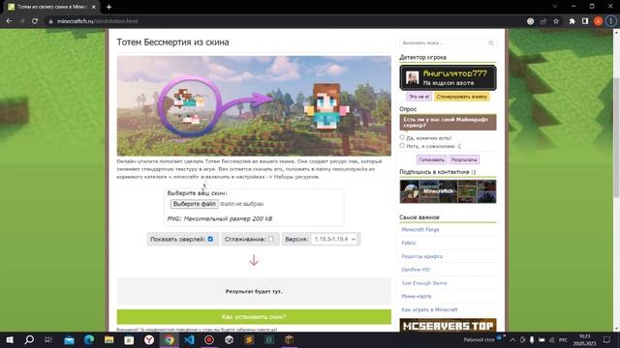
Task: Bookmark this page with the star icon
Action: coord(556,21)
